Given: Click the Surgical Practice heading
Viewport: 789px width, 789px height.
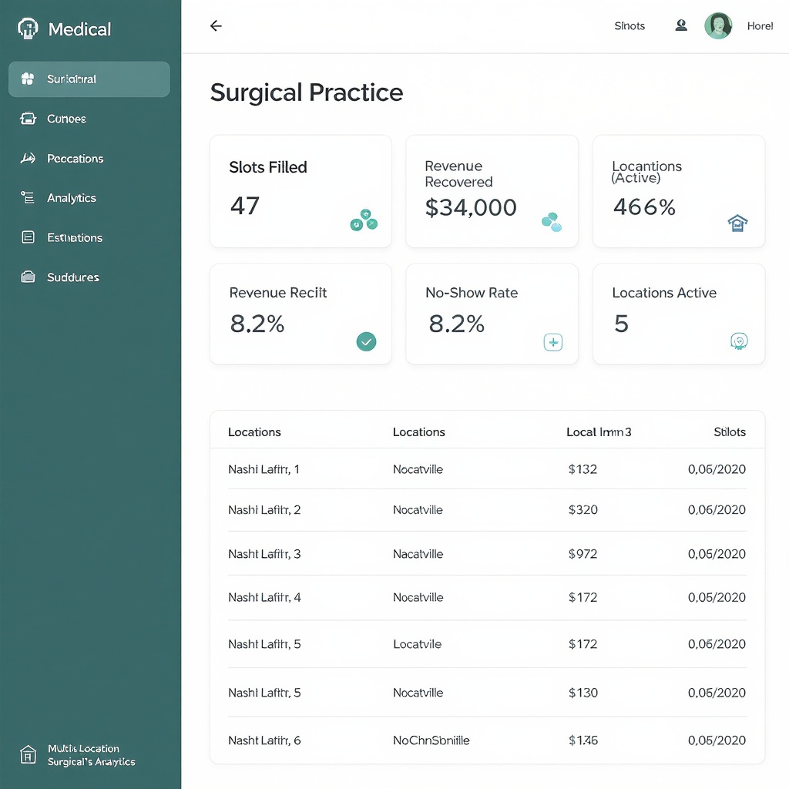Looking at the screenshot, I should pos(307,92).
